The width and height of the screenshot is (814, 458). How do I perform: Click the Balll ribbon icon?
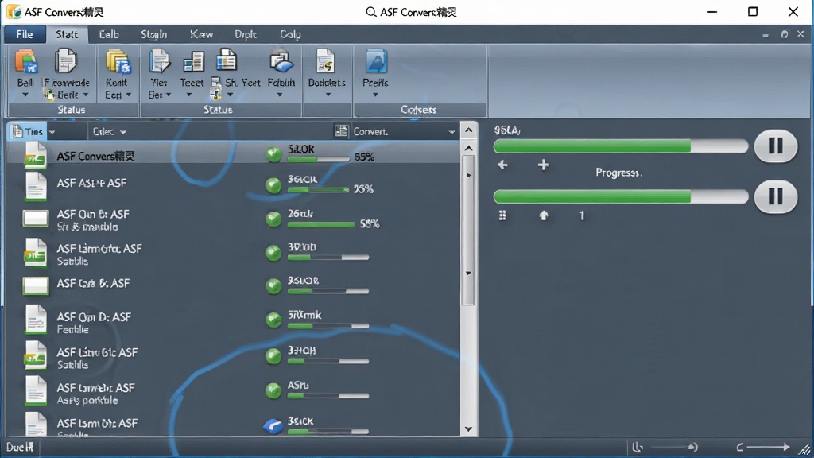26,61
